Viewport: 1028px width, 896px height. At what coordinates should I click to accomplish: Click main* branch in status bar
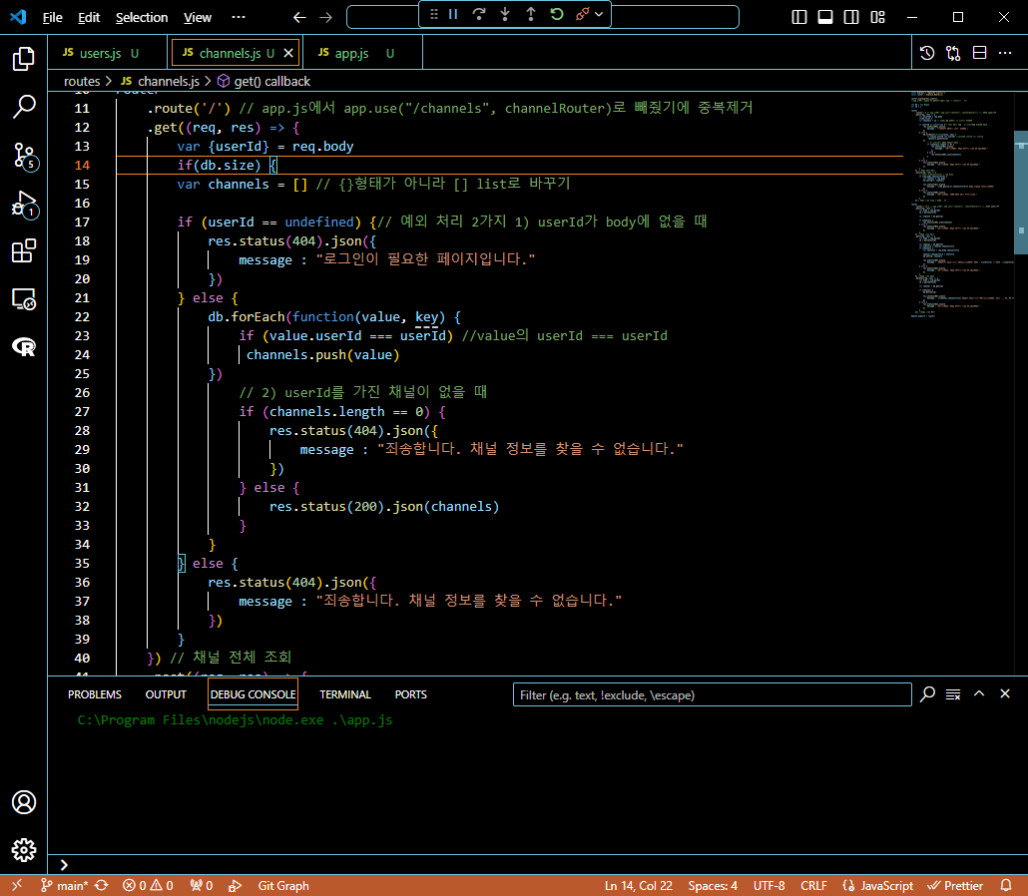64,885
